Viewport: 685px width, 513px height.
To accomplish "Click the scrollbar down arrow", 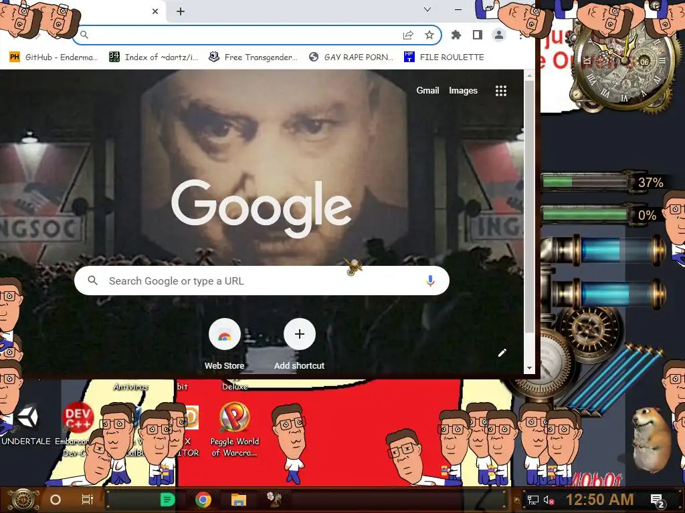I will [x=529, y=368].
